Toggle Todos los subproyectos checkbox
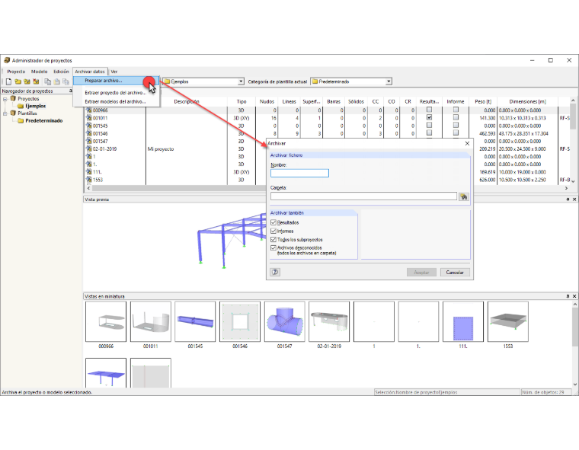 274,239
